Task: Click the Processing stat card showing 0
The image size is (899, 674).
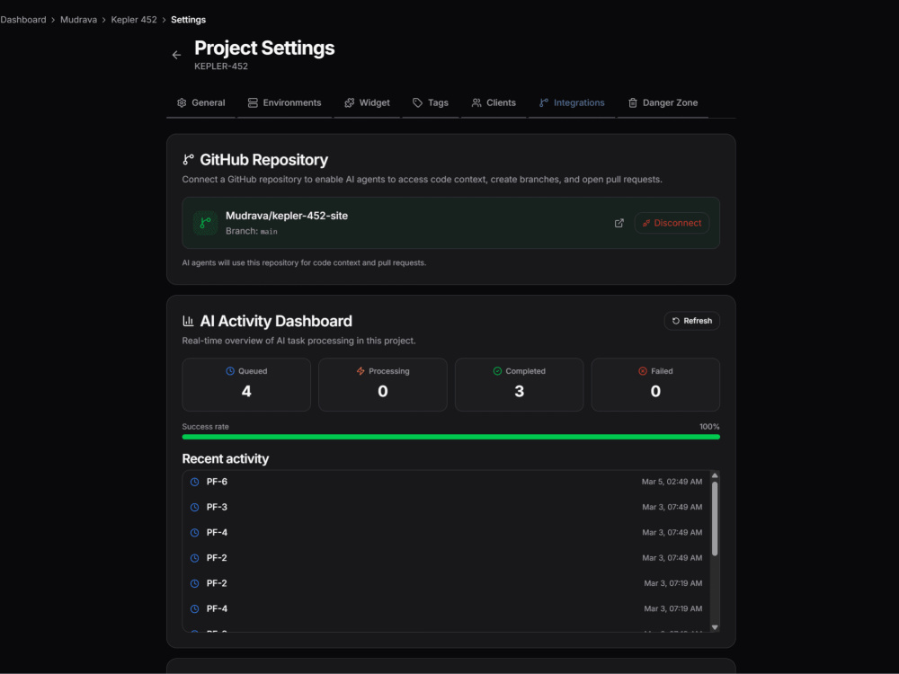Action: [383, 385]
